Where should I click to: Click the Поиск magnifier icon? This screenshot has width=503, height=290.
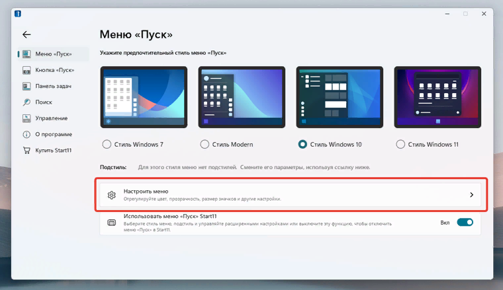[26, 102]
